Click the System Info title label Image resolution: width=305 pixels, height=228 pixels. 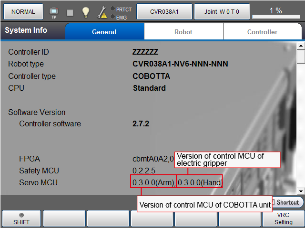click(x=26, y=30)
